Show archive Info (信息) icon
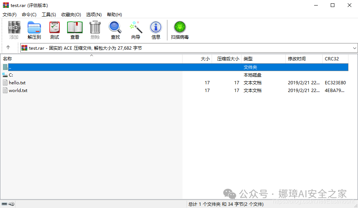This screenshot has height=208, width=358. tap(156, 27)
